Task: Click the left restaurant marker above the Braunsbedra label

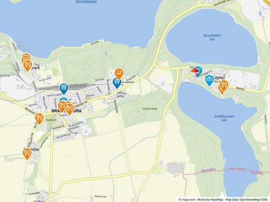Action: coord(62,106)
